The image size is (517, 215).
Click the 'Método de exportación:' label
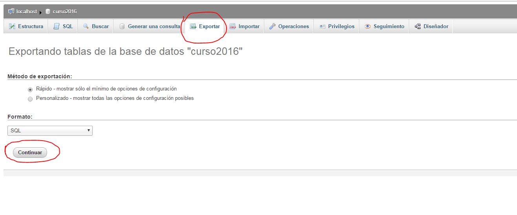pyautogui.click(x=40, y=76)
